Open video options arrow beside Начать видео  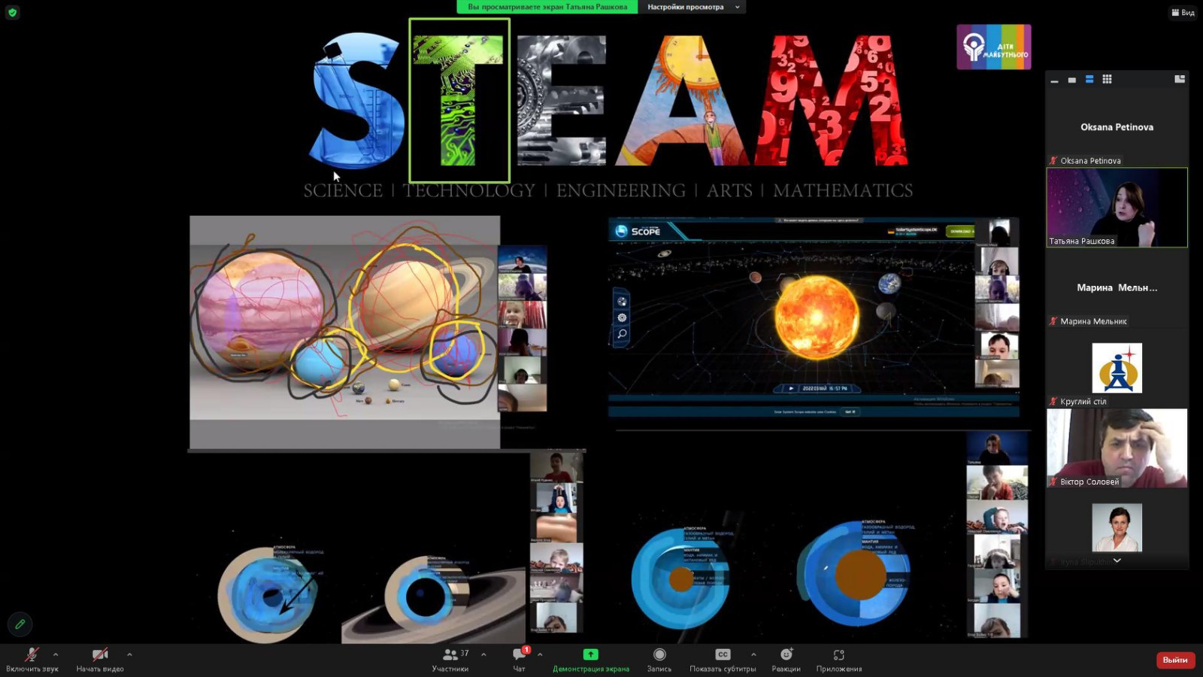pyautogui.click(x=129, y=654)
